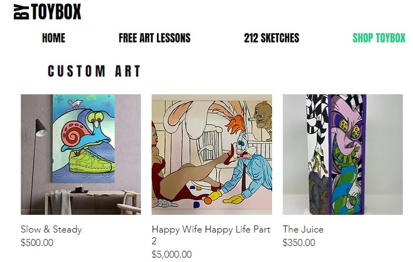413x262 pixels.
Task: Click the BY TOYBOX logo
Action: tap(47, 12)
